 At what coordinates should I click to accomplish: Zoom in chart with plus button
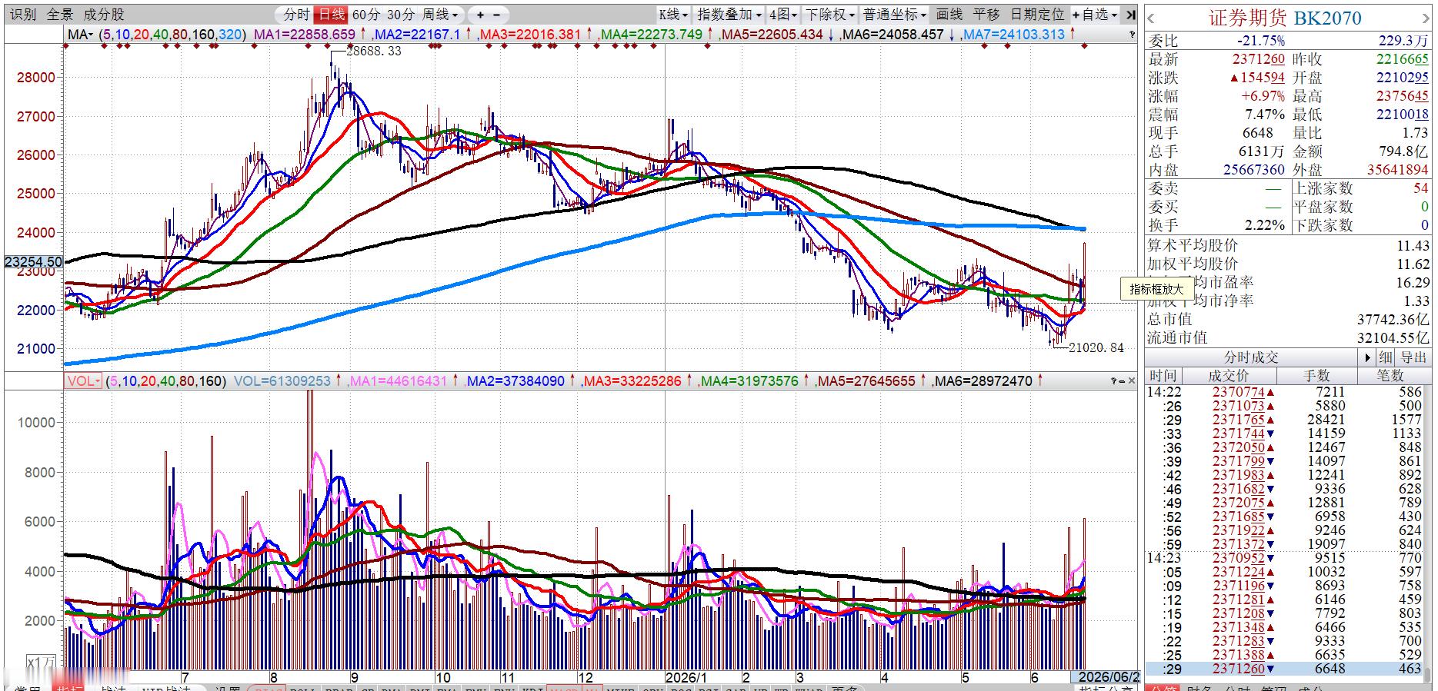(x=480, y=15)
